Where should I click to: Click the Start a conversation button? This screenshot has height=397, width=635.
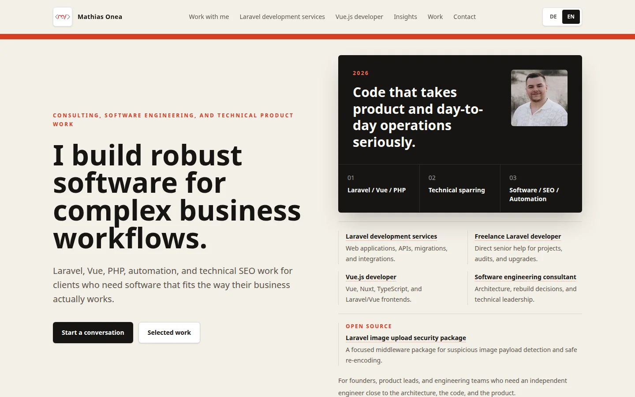click(x=93, y=333)
